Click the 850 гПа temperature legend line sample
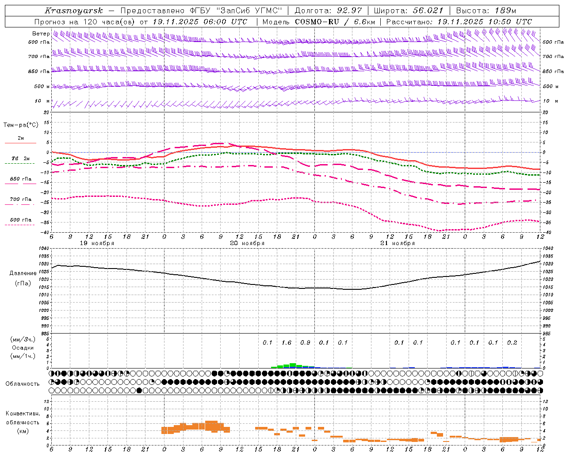 point(20,184)
